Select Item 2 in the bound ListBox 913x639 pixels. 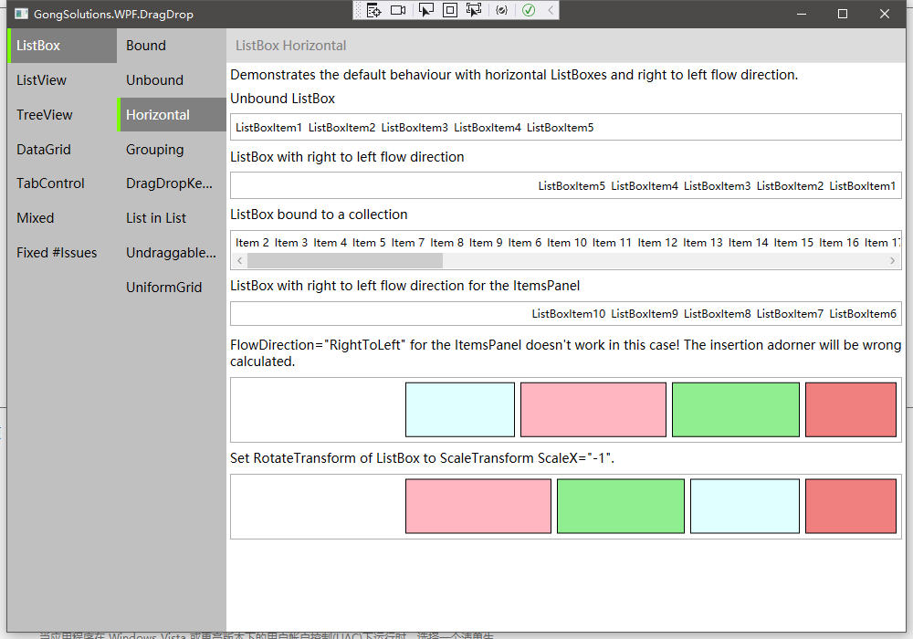coord(252,243)
